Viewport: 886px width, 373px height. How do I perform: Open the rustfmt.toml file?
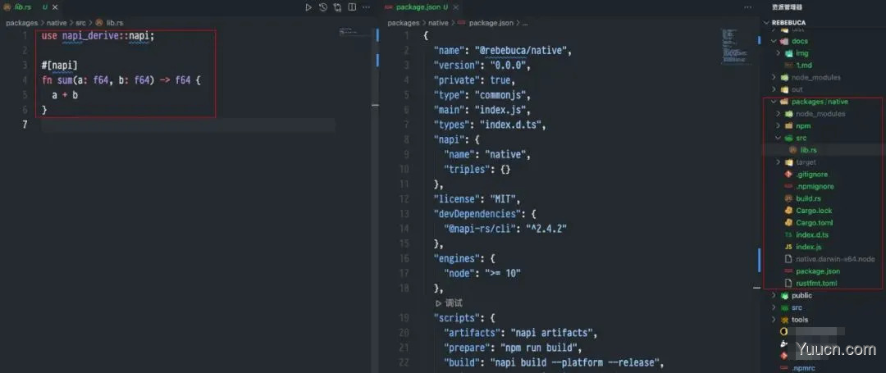(x=816, y=284)
